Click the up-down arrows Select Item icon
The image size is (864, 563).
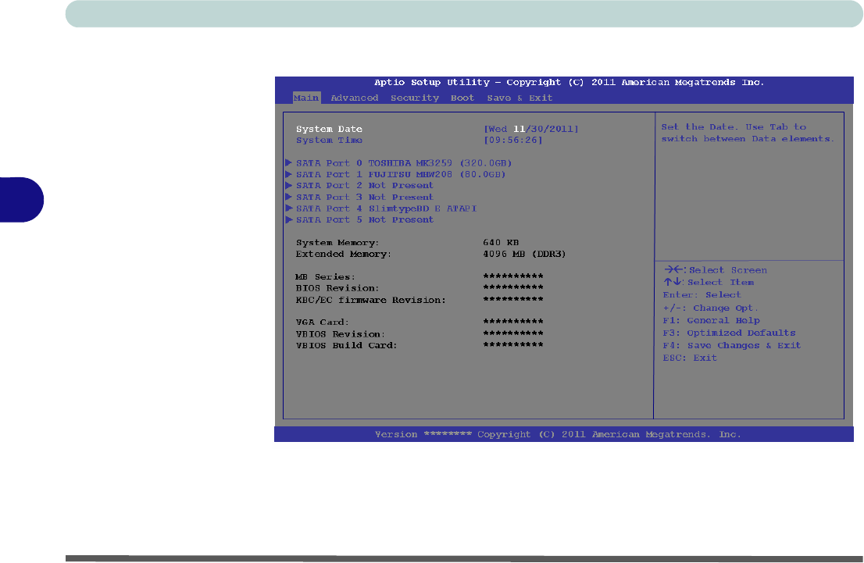[673, 283]
